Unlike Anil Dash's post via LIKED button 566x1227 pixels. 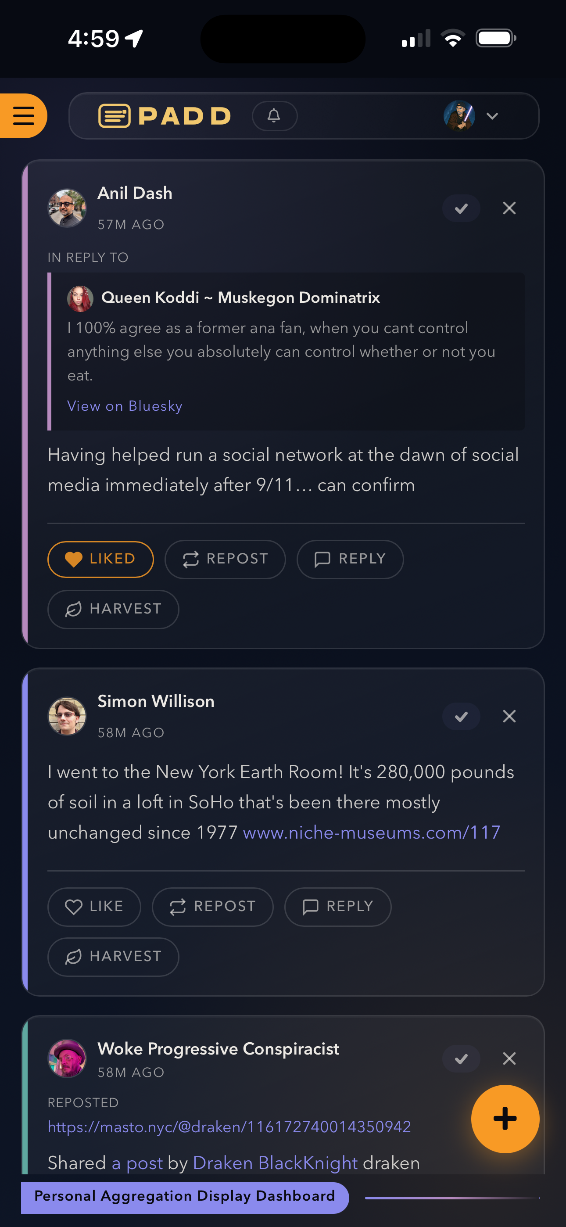pyautogui.click(x=100, y=559)
